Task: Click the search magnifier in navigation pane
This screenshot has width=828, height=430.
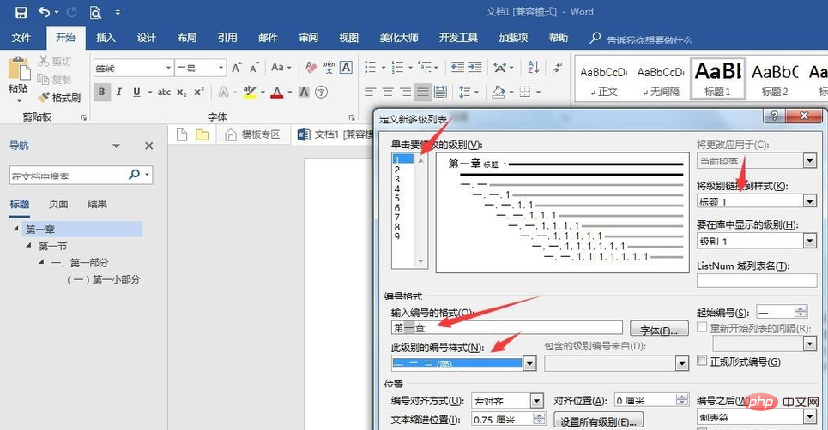Action: [134, 175]
